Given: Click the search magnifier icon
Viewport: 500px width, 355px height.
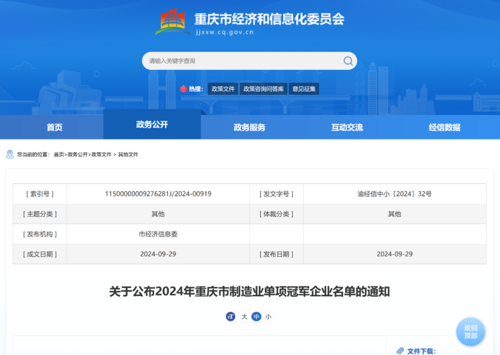Looking at the screenshot, I should point(348,61).
